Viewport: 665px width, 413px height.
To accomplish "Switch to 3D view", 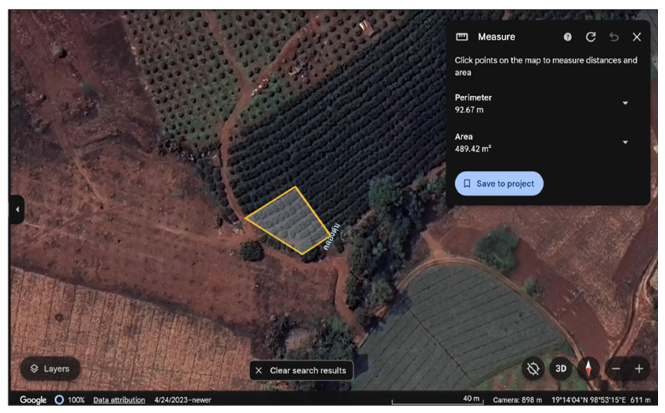I will [x=561, y=369].
